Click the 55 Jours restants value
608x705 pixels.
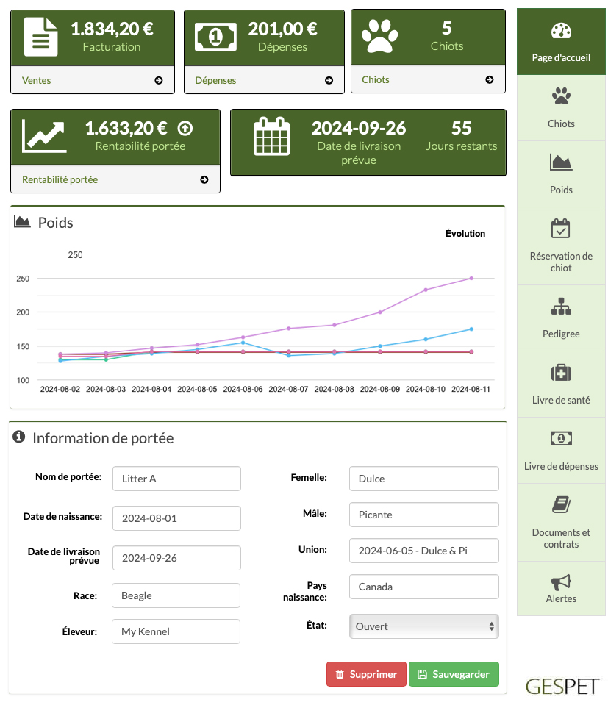click(x=462, y=129)
